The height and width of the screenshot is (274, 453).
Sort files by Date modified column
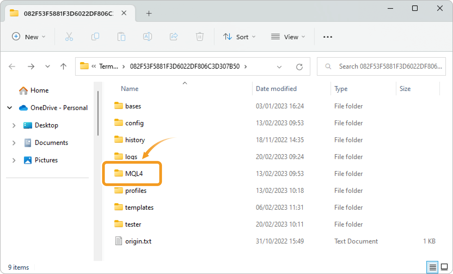pos(276,89)
